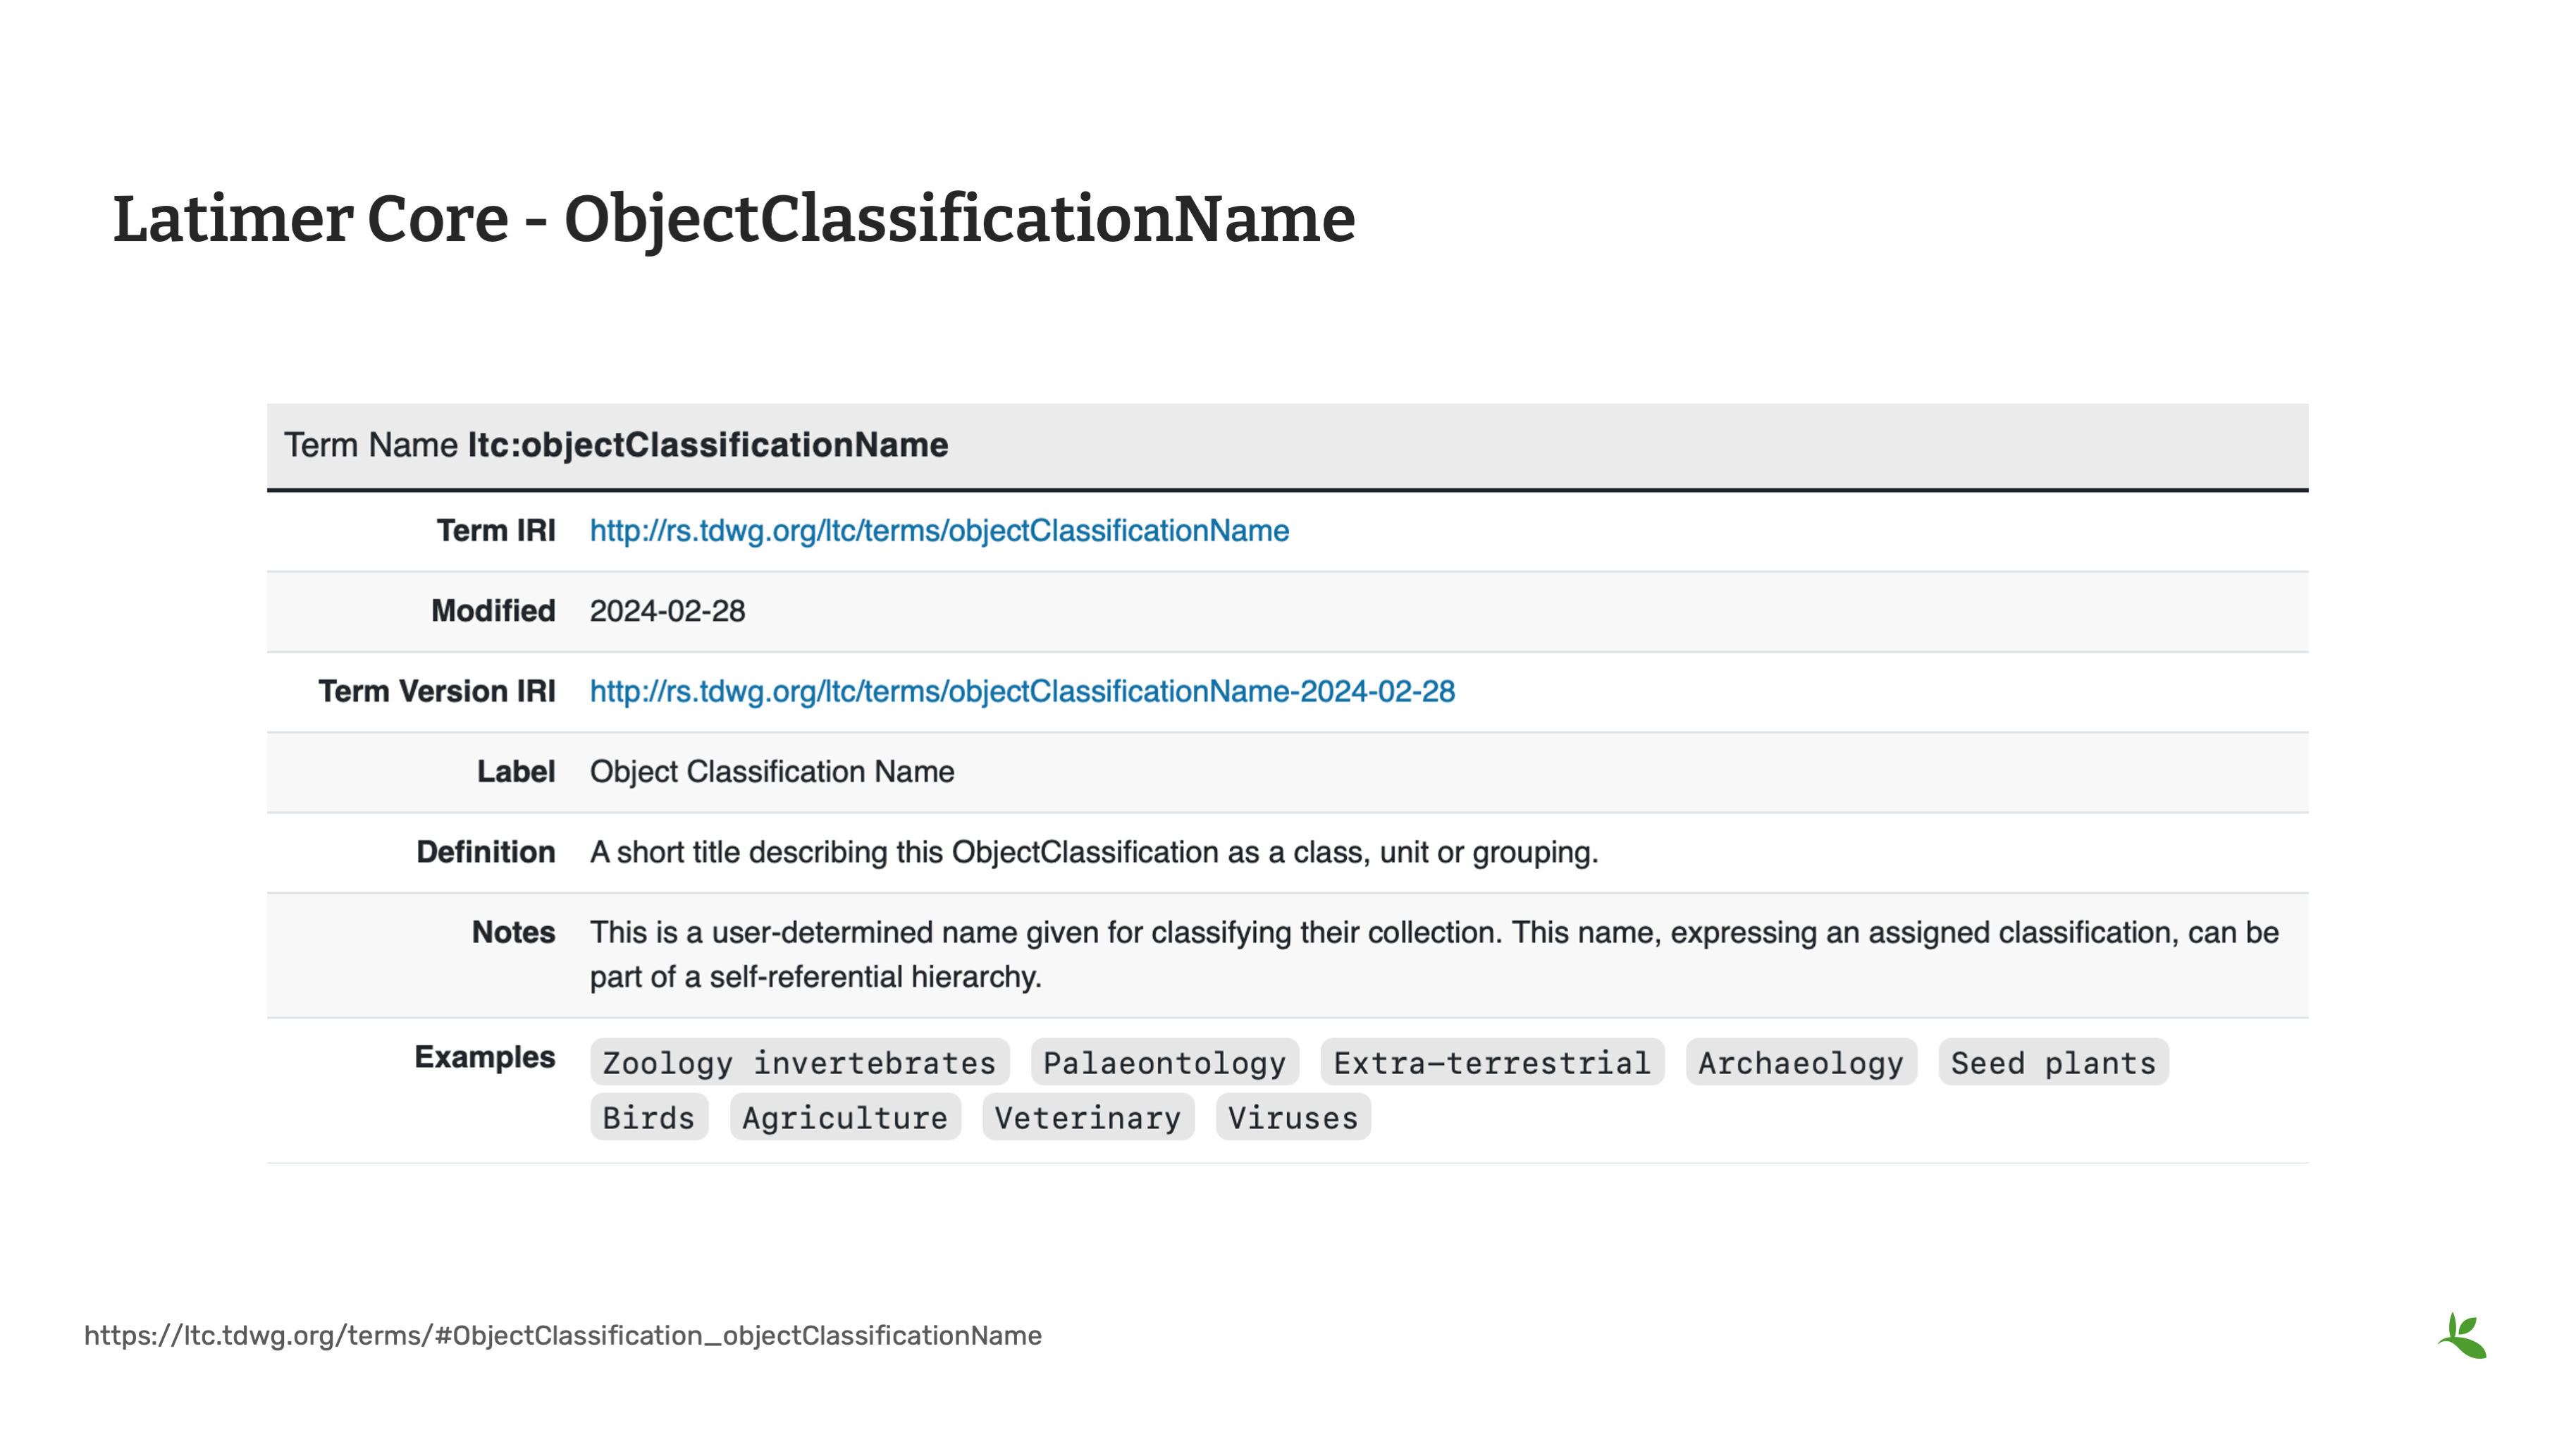Click the "ltc:objectClassificationName" term name header
Viewport: 2576px width, 1449px height.
point(707,445)
